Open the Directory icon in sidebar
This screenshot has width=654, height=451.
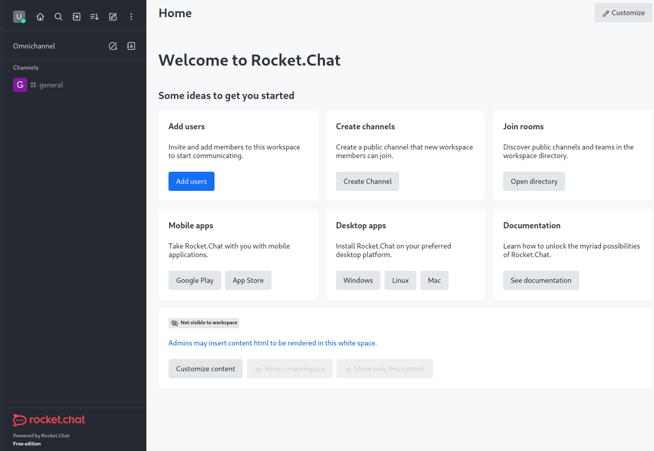(x=76, y=17)
